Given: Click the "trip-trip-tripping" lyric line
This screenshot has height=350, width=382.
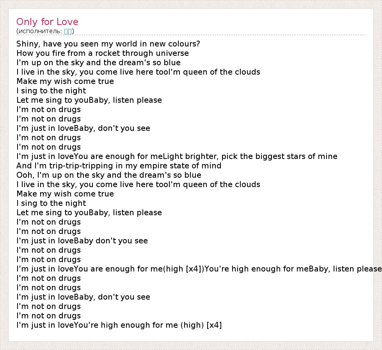Looking at the screenshot, I should click(x=119, y=166).
